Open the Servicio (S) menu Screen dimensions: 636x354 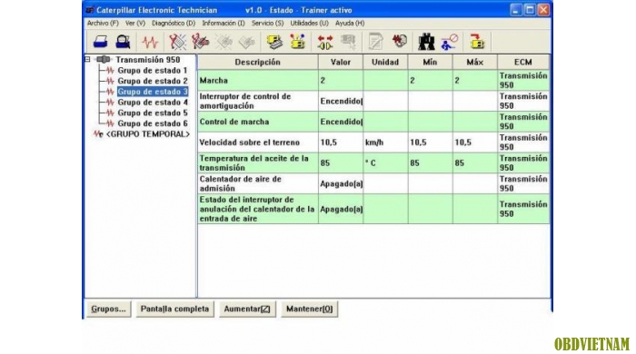point(268,23)
